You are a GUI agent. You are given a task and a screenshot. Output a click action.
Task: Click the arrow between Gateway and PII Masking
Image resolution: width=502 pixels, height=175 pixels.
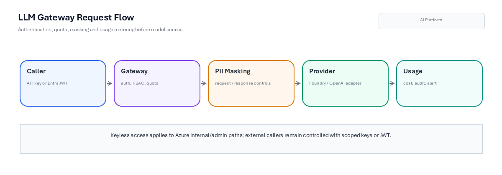click(204, 83)
